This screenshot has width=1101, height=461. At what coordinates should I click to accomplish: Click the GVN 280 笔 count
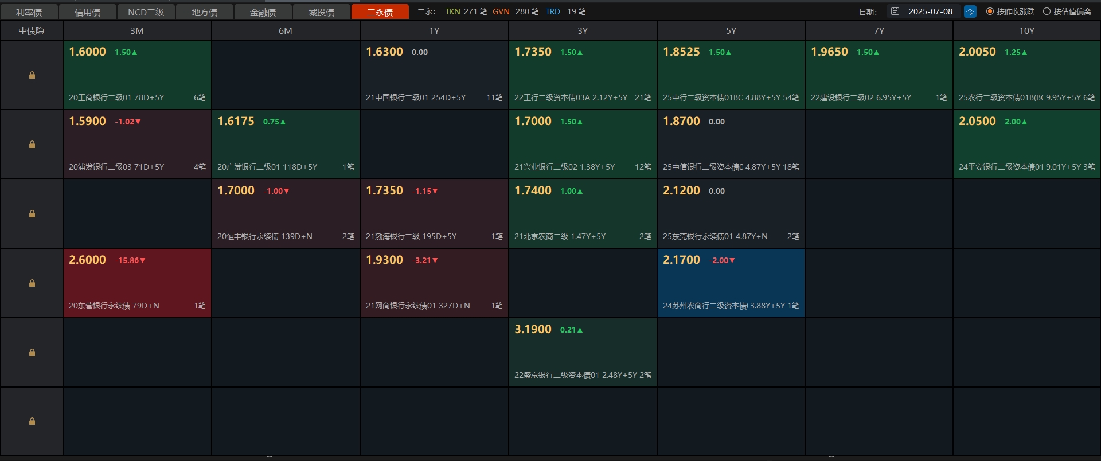516,11
